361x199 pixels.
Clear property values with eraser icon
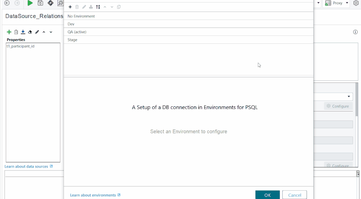30,32
